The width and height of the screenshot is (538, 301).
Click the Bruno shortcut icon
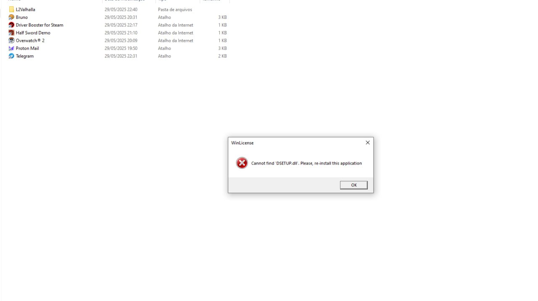(x=11, y=17)
